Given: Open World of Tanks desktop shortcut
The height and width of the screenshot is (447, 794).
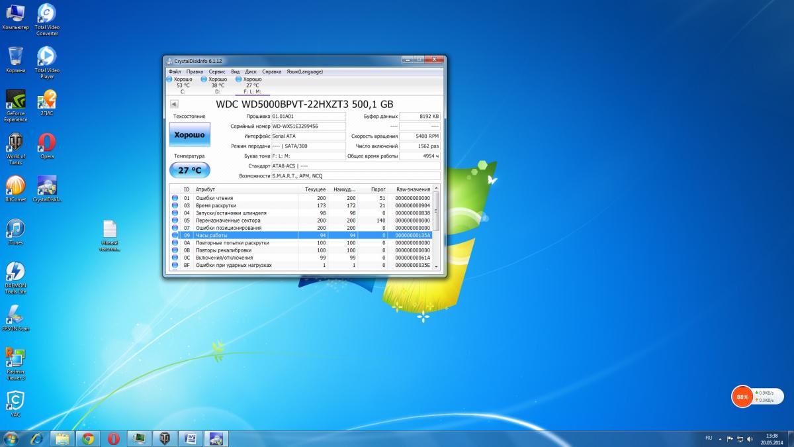Looking at the screenshot, I should 15,146.
